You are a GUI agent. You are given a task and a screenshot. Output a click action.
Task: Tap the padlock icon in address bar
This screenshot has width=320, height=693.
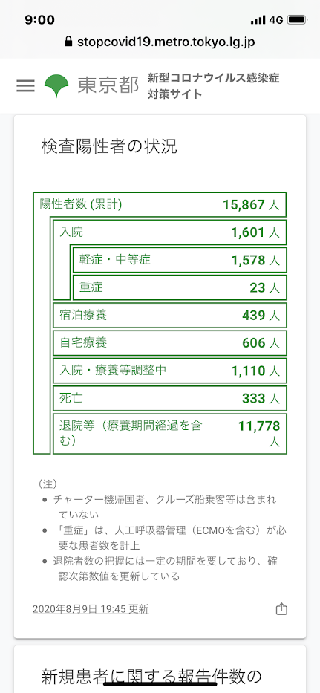(x=68, y=42)
